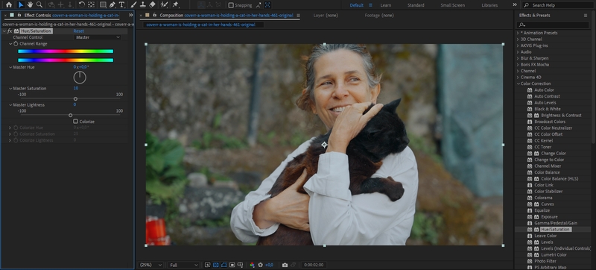The width and height of the screenshot is (596, 270).
Task: Go to the Home screen icon
Action: 9,5
